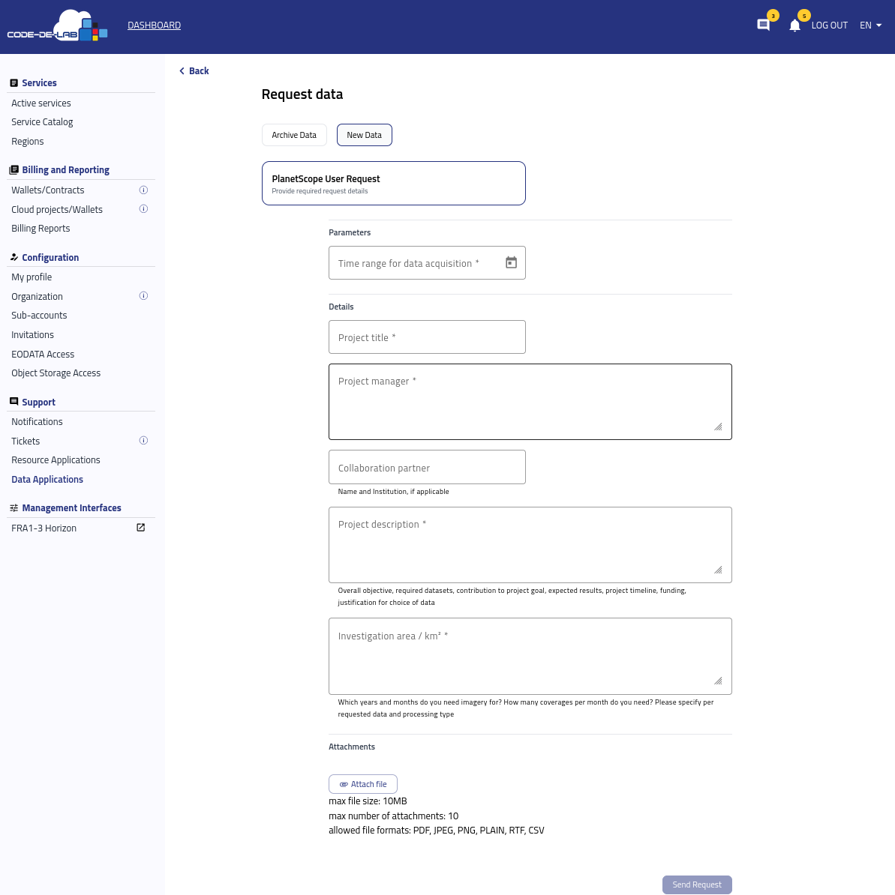This screenshot has height=895, width=895.
Task: Open Cloud projects/Wallets page
Action: [x=57, y=209]
